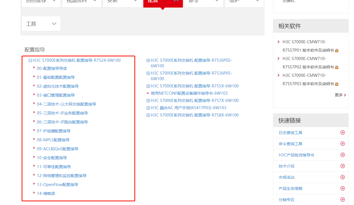Screen dimensions: 354x205
Task: Collapse the R7524-6W100 configuration guide tree
Action: [30, 60]
